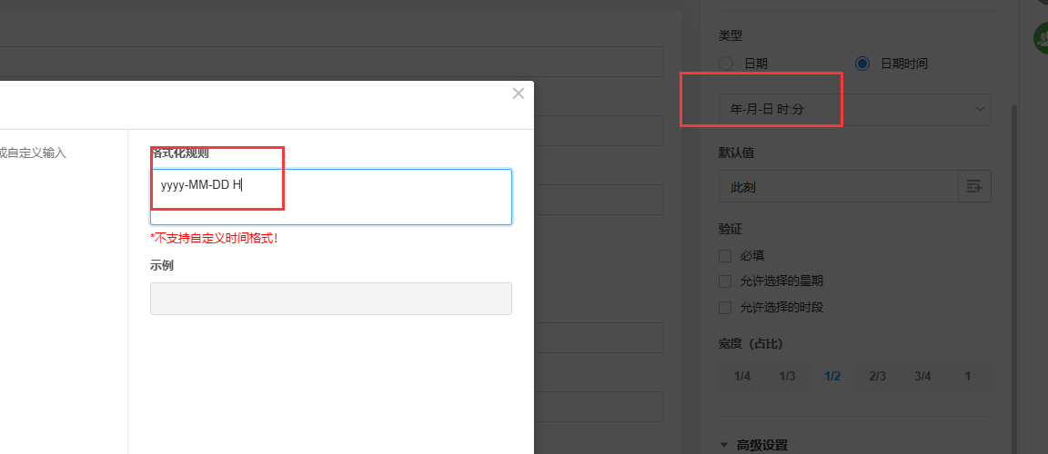Tick the 必填 checkbox

pos(725,256)
